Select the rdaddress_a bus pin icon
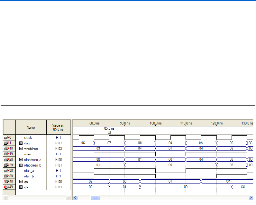This screenshot has height=205, width=256. [x=7, y=159]
